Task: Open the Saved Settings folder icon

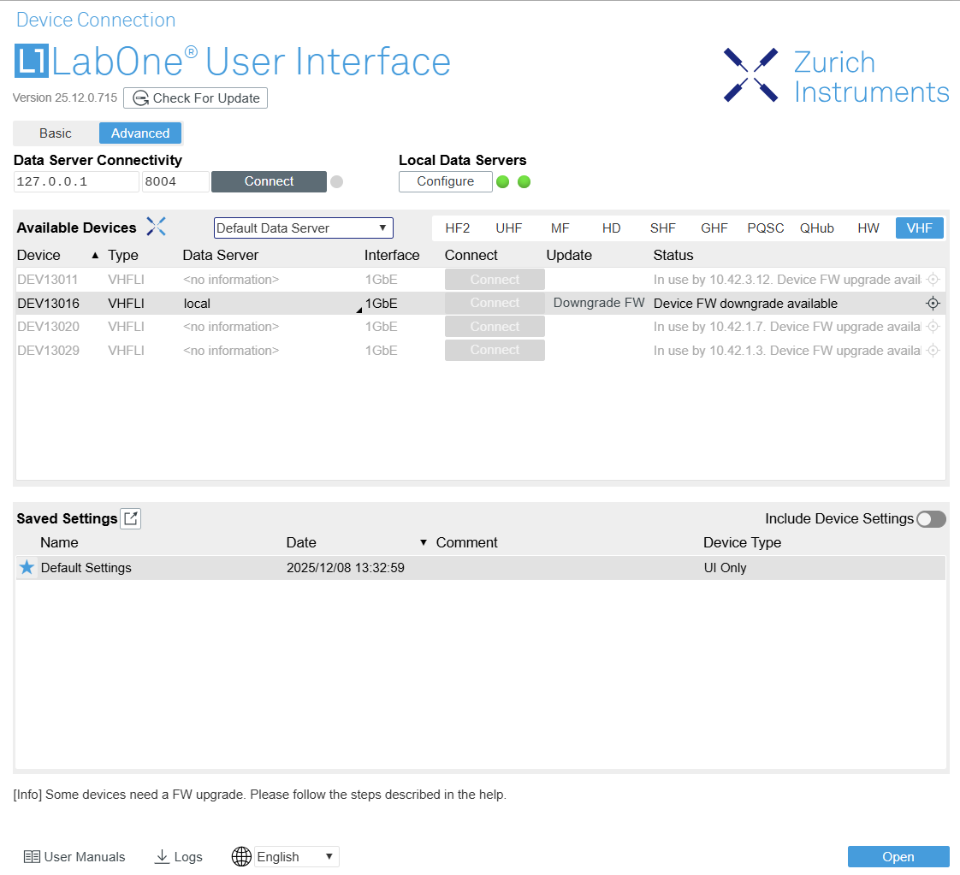Action: [x=130, y=518]
